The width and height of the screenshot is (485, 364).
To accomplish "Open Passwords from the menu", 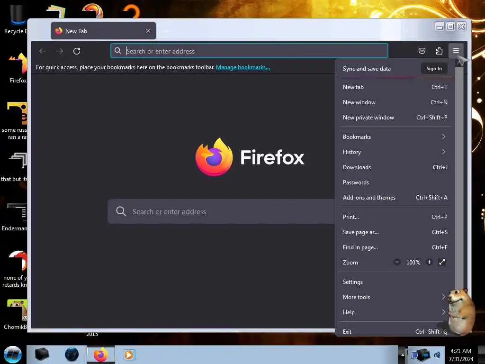I will (395, 182).
